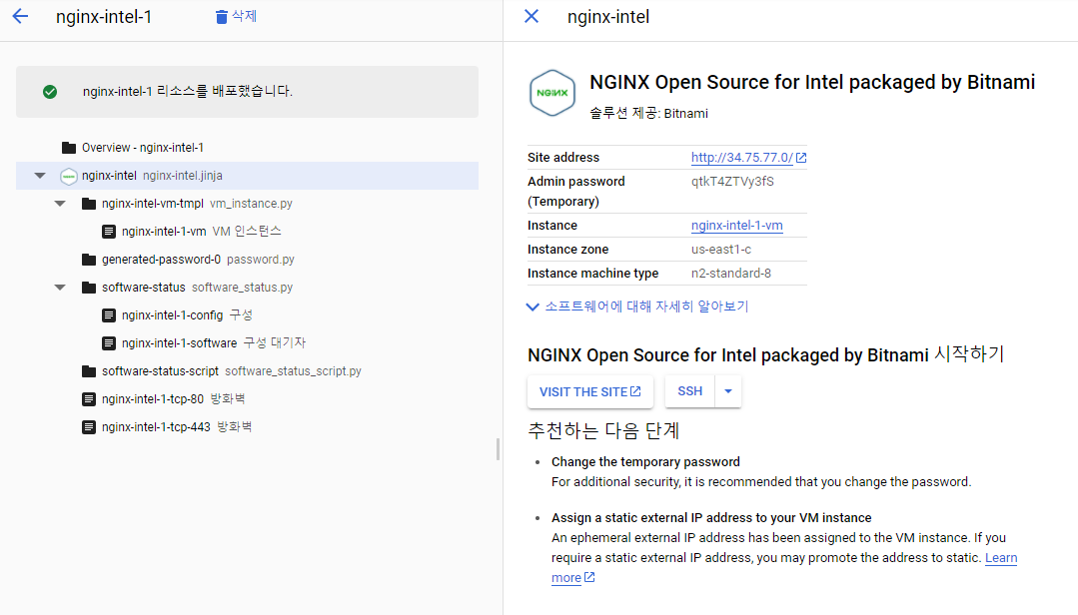Viewport: 1078px width, 615px height.
Task: Expand '소프트웨어에 대해 자세히 알아보기' section
Action: click(637, 307)
